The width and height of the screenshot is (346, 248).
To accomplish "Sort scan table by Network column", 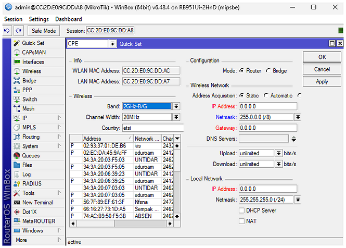I will [147, 139].
